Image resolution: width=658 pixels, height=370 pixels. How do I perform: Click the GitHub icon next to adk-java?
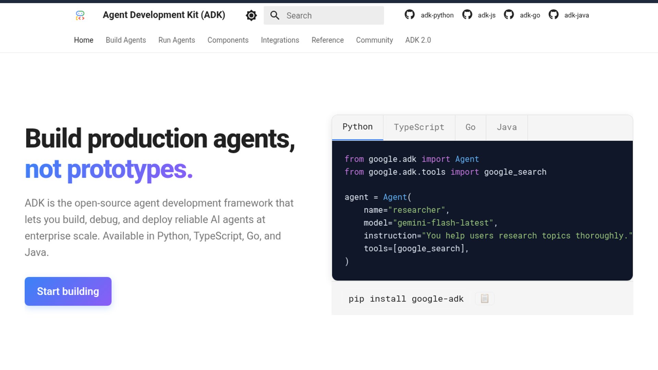pyautogui.click(x=553, y=15)
